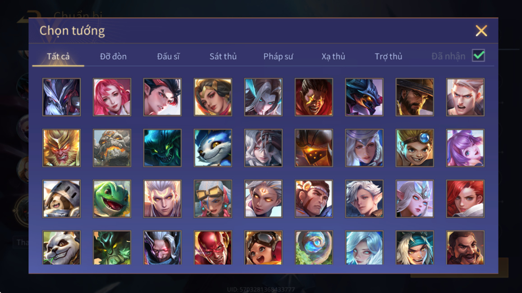Pick the pilot goggles kid hero
Screen dimensions: 522x293
263,248
